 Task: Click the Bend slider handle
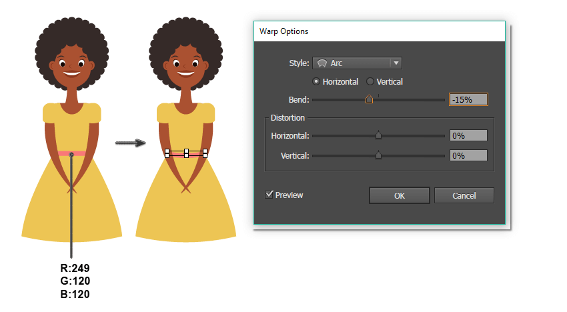(x=369, y=99)
